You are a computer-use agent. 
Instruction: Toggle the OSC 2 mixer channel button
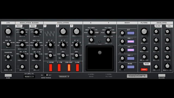[131, 50]
